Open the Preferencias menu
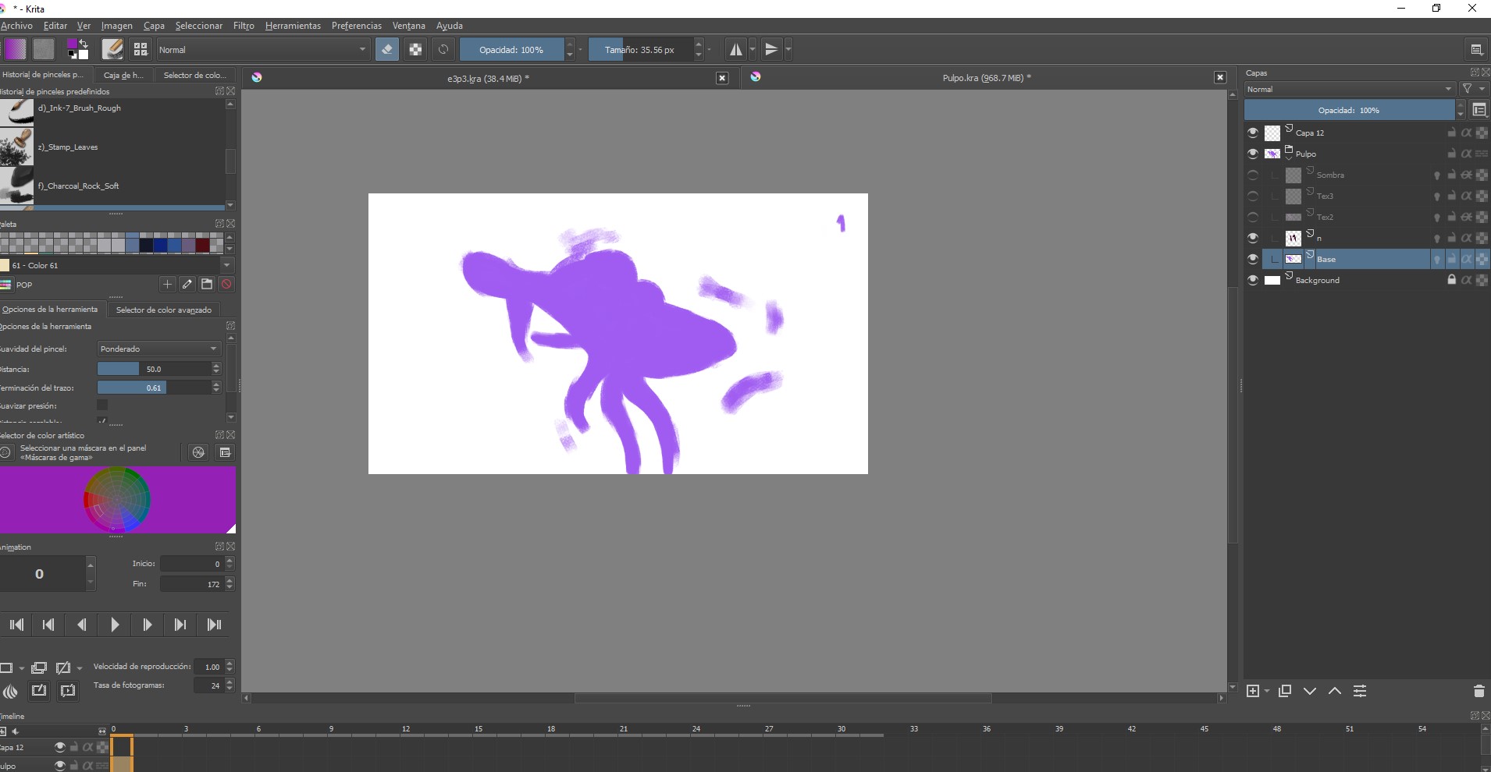The image size is (1491, 772). click(357, 26)
